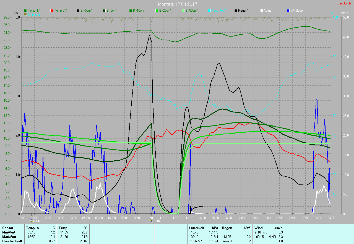Click the Regen header in statistics table
Image resolution: width=354 pixels, height=244 pixels.
pyautogui.click(x=227, y=228)
